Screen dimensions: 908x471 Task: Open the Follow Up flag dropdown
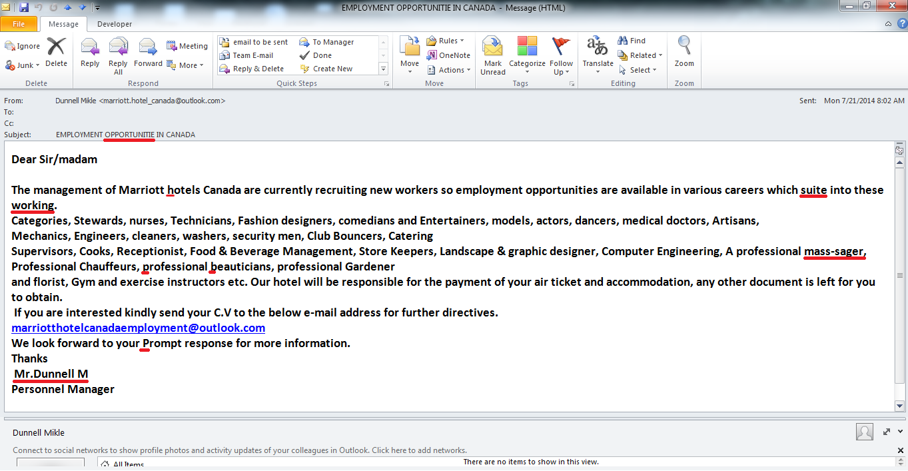tap(561, 55)
